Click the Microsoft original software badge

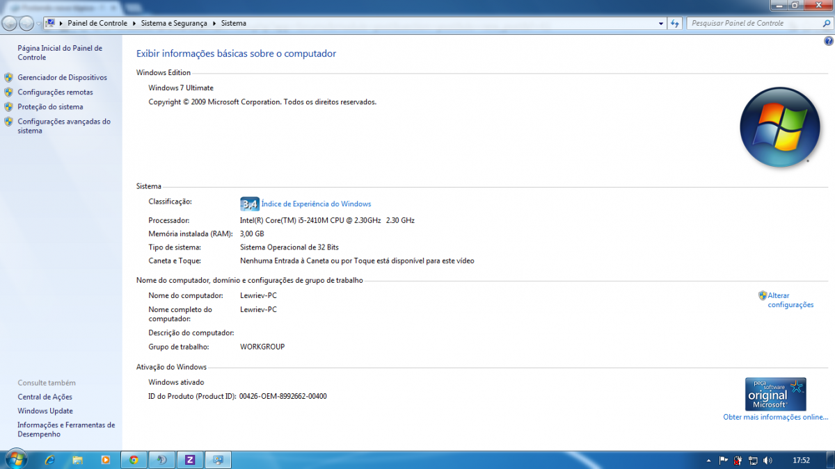pos(775,394)
